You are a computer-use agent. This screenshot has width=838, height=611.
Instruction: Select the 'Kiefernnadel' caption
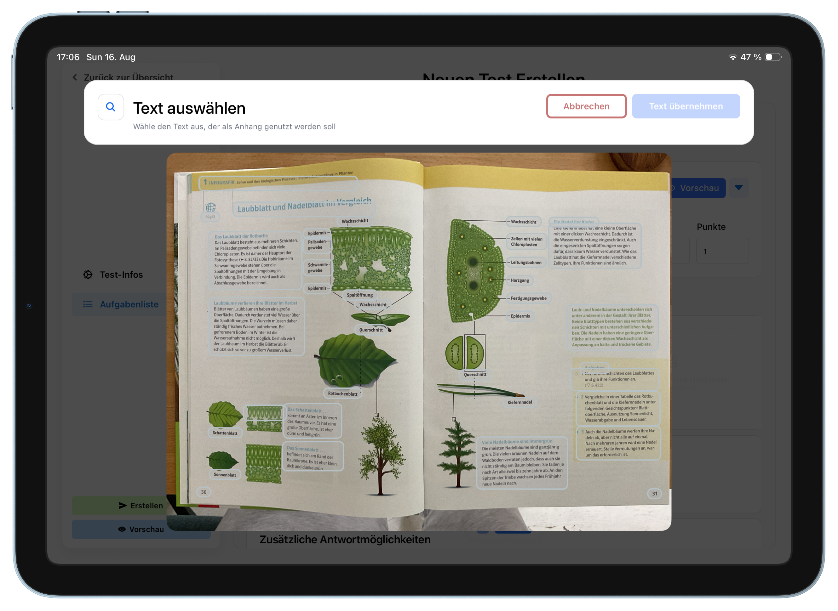pos(519,402)
